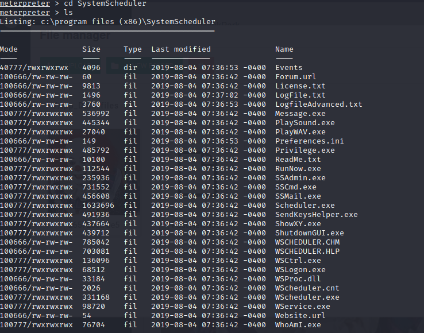Click the License.txt file name

pos(300,86)
